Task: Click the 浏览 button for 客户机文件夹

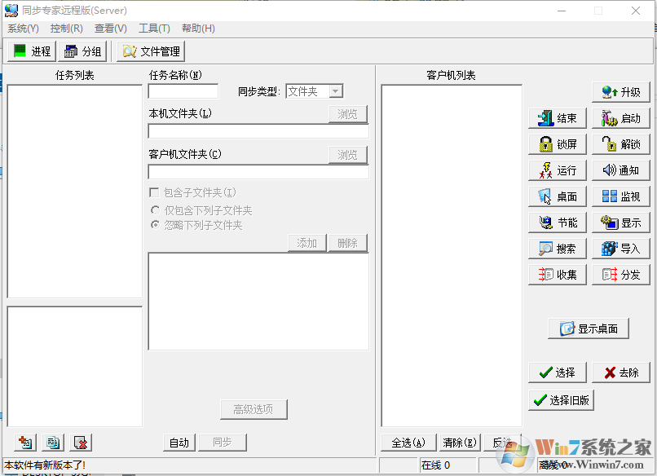Action: pyautogui.click(x=348, y=155)
